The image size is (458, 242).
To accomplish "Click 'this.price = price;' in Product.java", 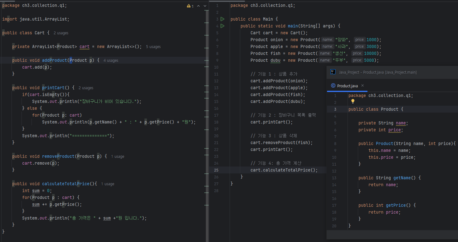I will 392,157.
